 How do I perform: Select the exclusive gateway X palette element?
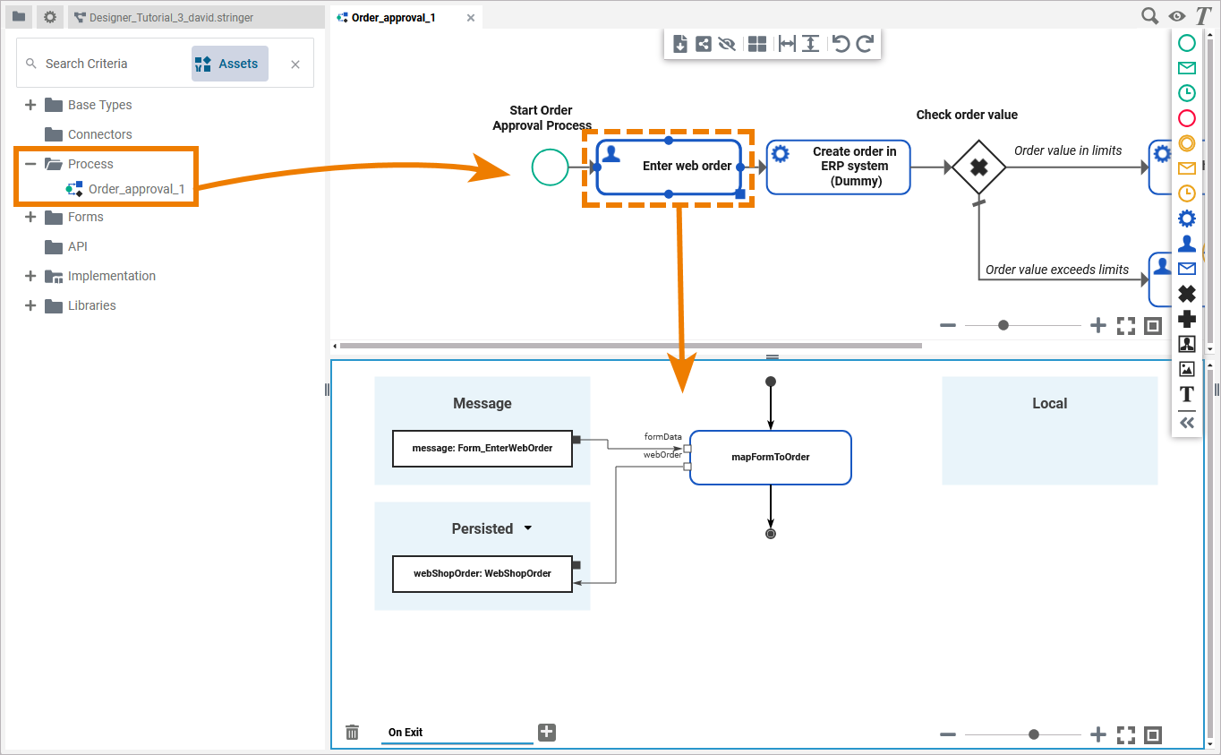click(x=1187, y=294)
